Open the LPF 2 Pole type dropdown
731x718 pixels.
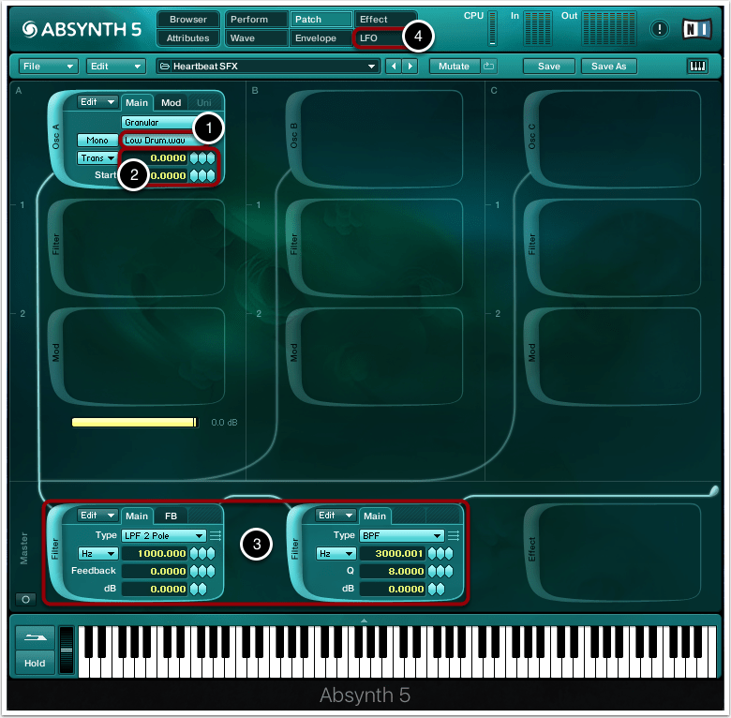164,536
